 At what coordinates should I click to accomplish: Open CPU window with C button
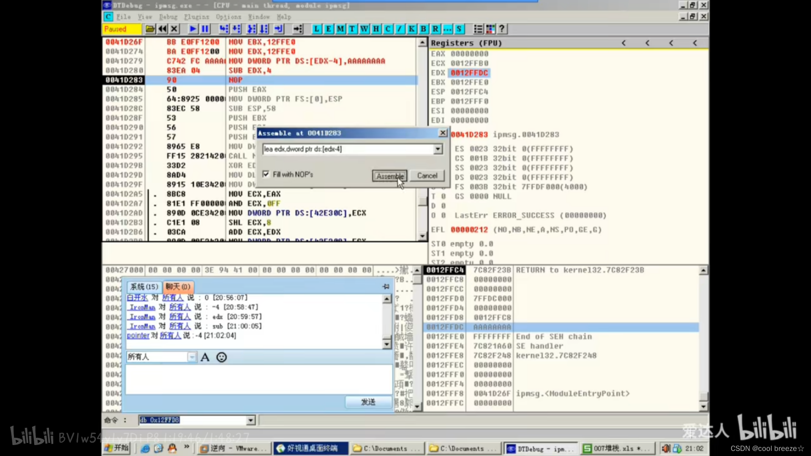click(388, 29)
